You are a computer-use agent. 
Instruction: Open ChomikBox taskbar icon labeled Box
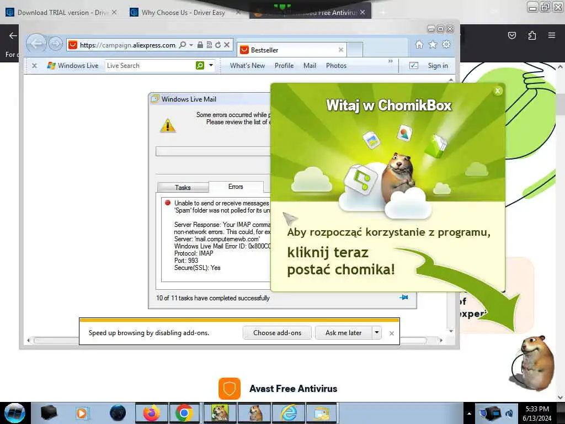220,413
